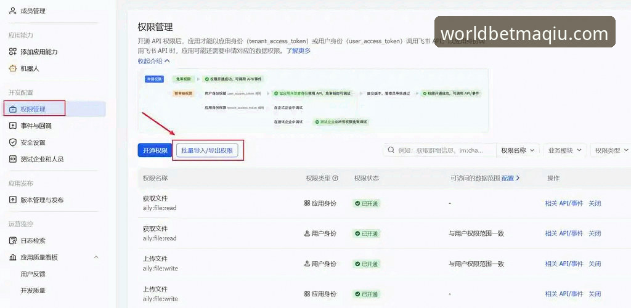Click 关闭 on 获取文件 用户身份 row

pos(595,233)
